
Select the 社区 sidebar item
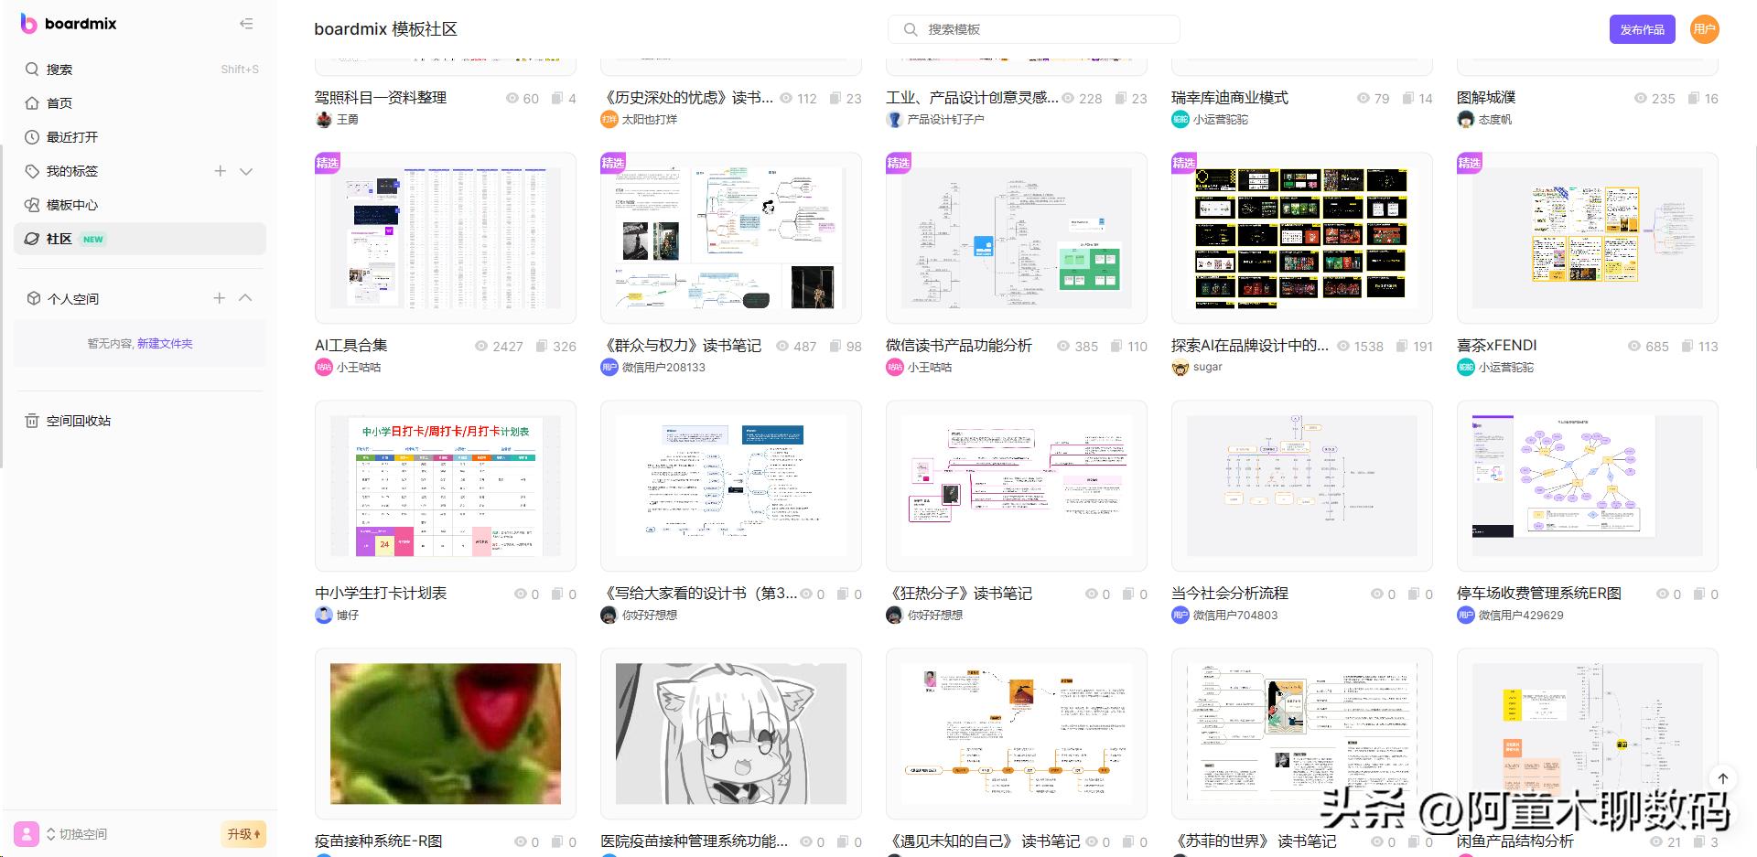[x=59, y=239]
